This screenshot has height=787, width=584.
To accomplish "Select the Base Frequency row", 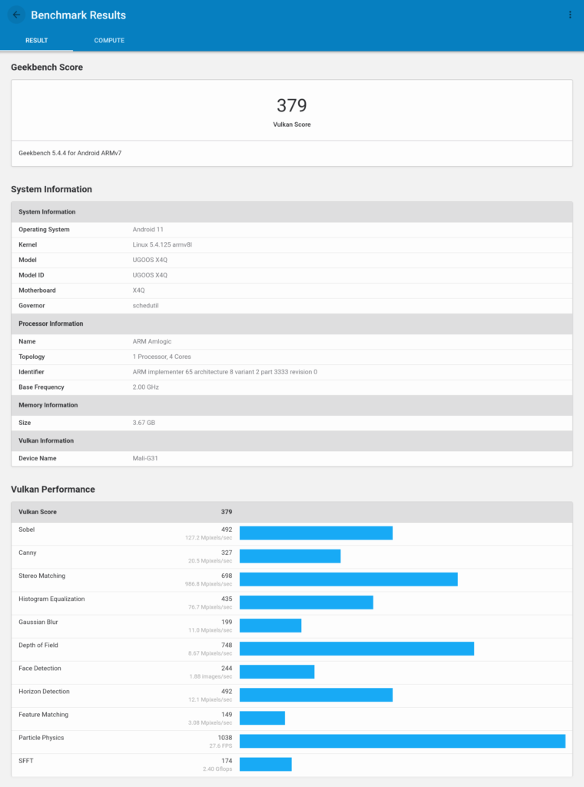I will coord(291,387).
